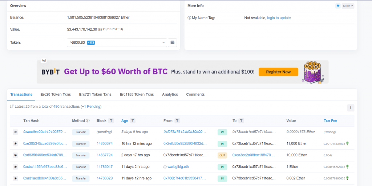Image resolution: width=372 pixels, height=186 pixels.
Task: Click the Age column header to switch format
Action: pyautogui.click(x=125, y=120)
